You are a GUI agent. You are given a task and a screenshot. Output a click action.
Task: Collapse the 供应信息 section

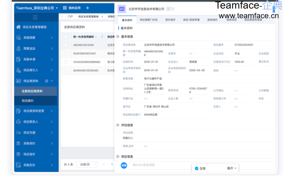118,157
